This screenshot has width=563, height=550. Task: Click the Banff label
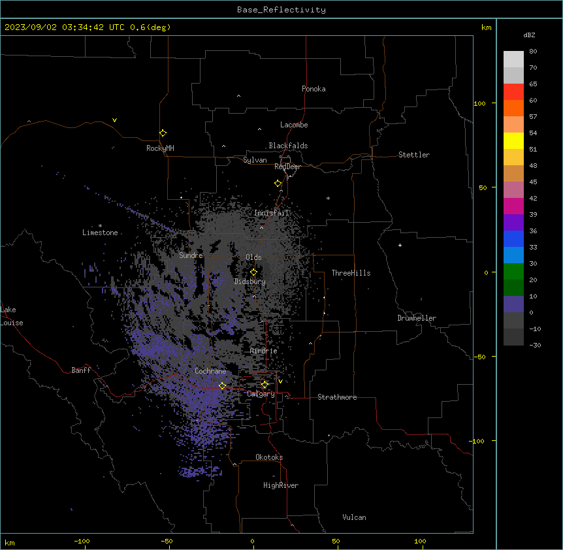[x=81, y=370]
